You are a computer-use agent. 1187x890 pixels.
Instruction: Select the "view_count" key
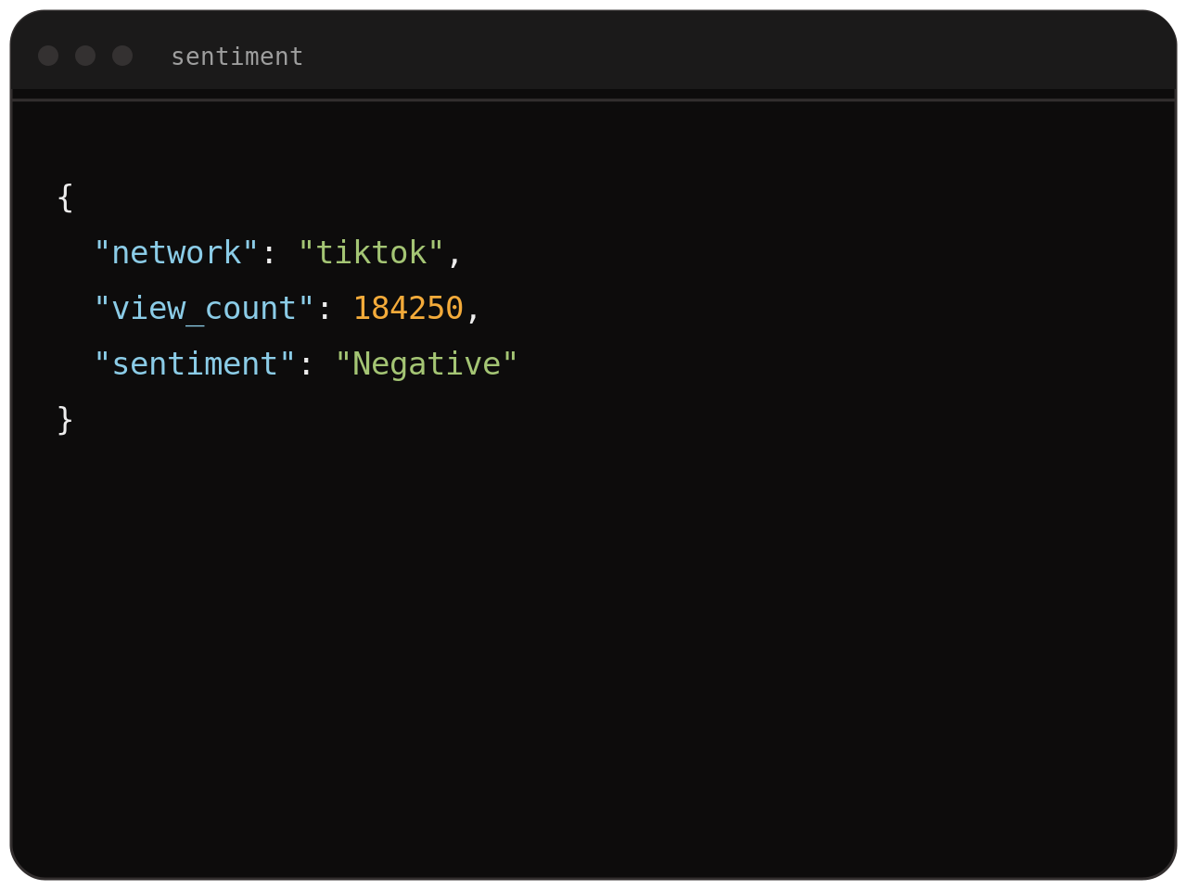[204, 308]
